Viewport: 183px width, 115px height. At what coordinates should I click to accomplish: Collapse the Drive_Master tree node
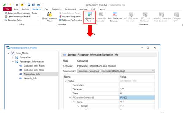click(x=9, y=53)
